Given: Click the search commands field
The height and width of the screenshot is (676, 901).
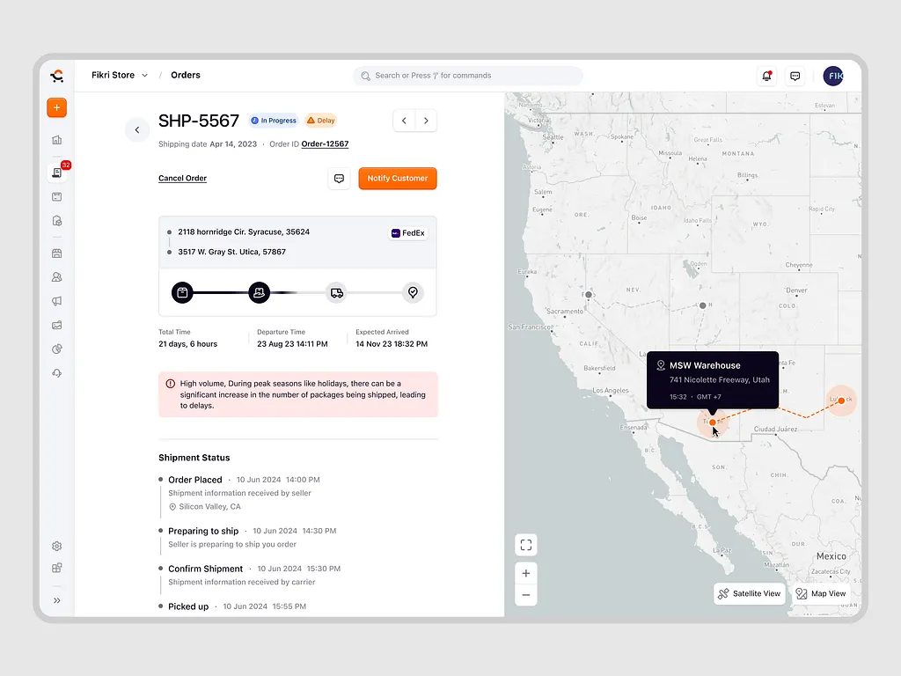Looking at the screenshot, I should pyautogui.click(x=468, y=76).
